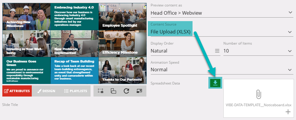The width and height of the screenshot is (296, 120).
Task: Download the spreadsheet data template
Action: [x=215, y=83]
